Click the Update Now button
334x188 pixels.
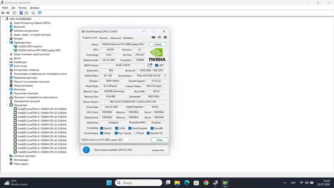pos(158,150)
